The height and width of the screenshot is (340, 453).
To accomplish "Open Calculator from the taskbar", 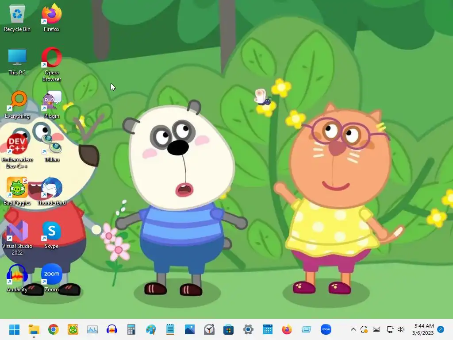I will point(131,329).
